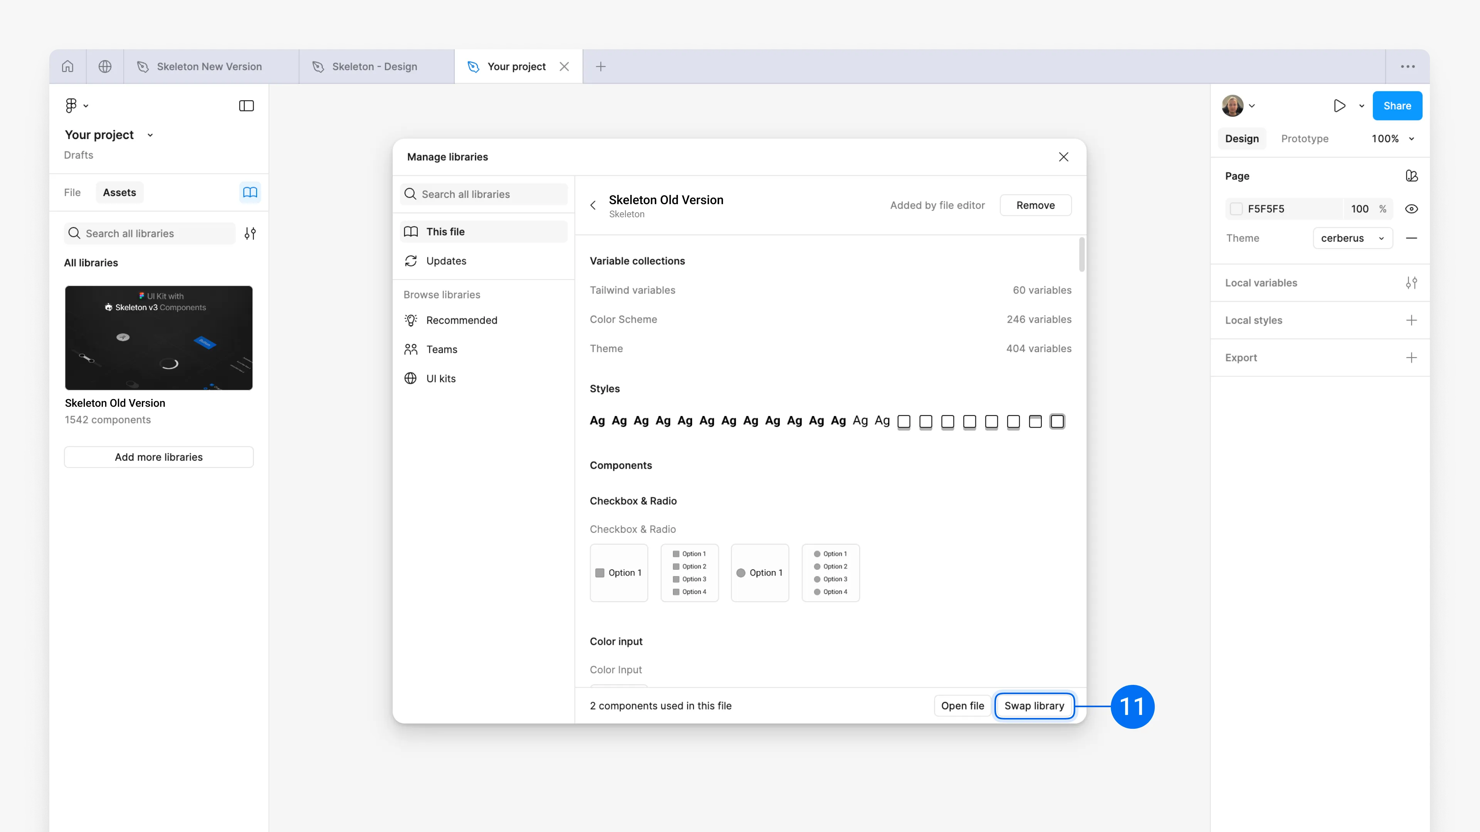
Task: Collapse the left sidebar panel
Action: [246, 106]
